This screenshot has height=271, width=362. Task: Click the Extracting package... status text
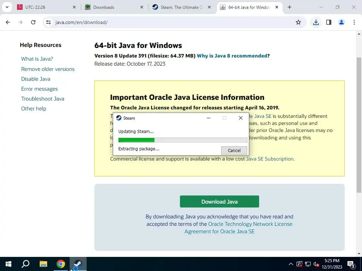139,149
